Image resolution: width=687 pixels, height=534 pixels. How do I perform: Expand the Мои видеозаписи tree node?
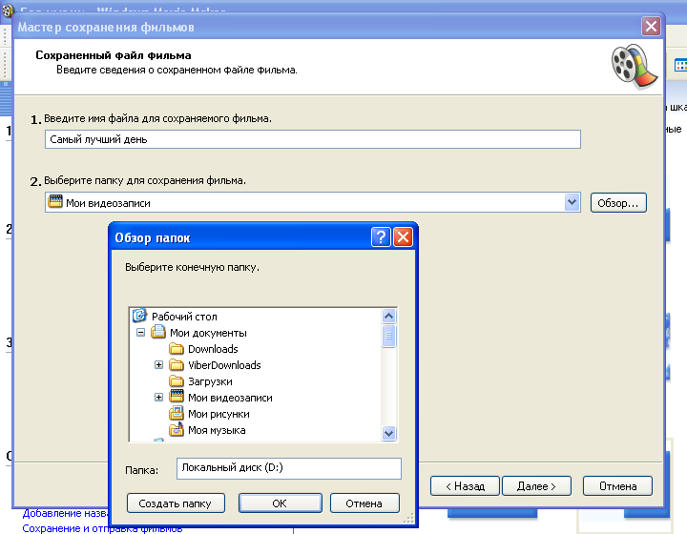[x=158, y=397]
